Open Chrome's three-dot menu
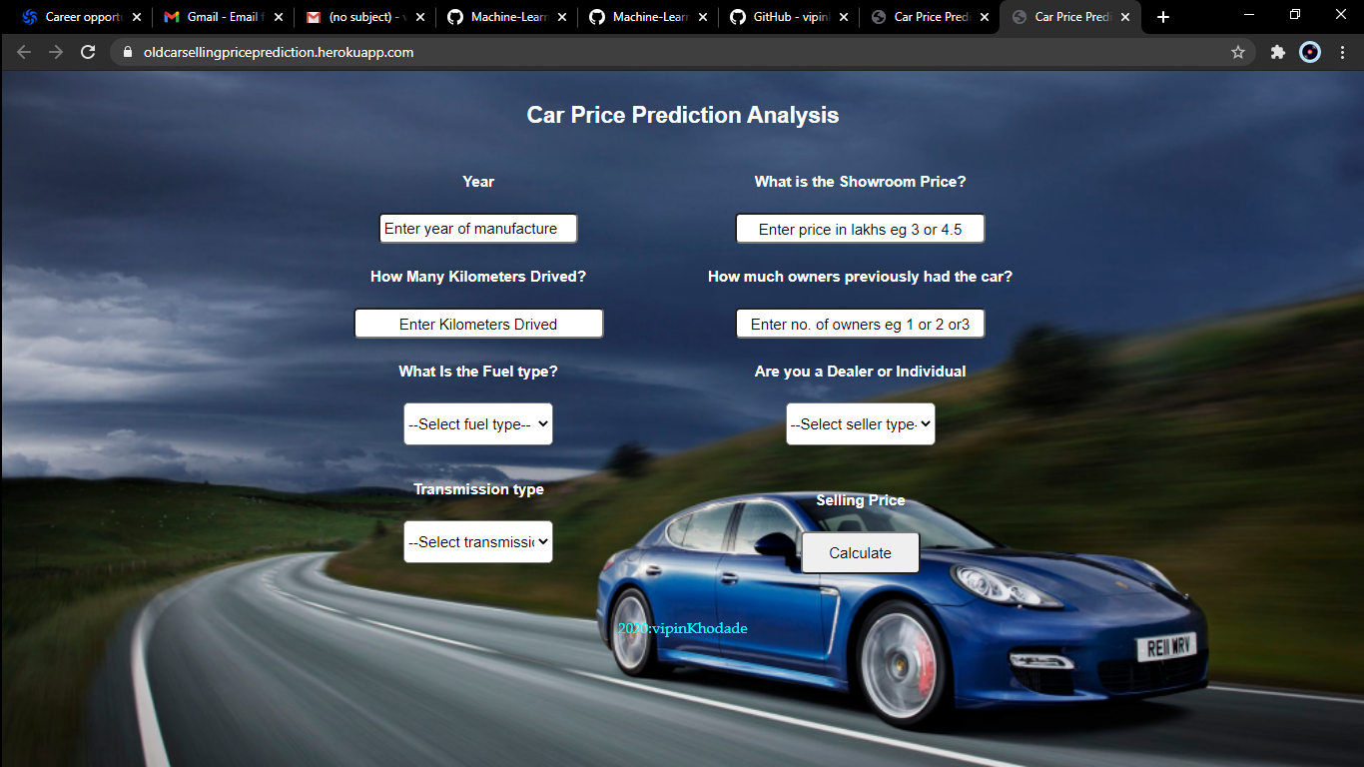The height and width of the screenshot is (767, 1364). point(1343,52)
